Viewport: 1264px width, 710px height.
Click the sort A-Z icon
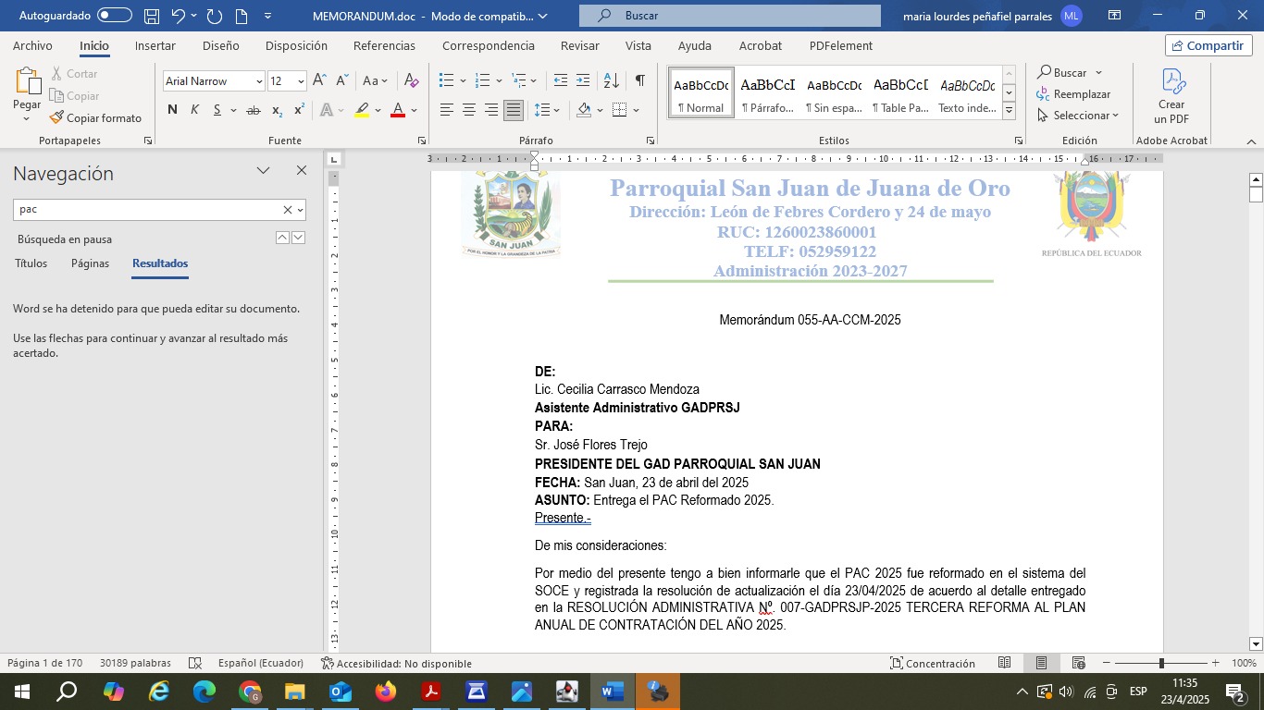[611, 81]
